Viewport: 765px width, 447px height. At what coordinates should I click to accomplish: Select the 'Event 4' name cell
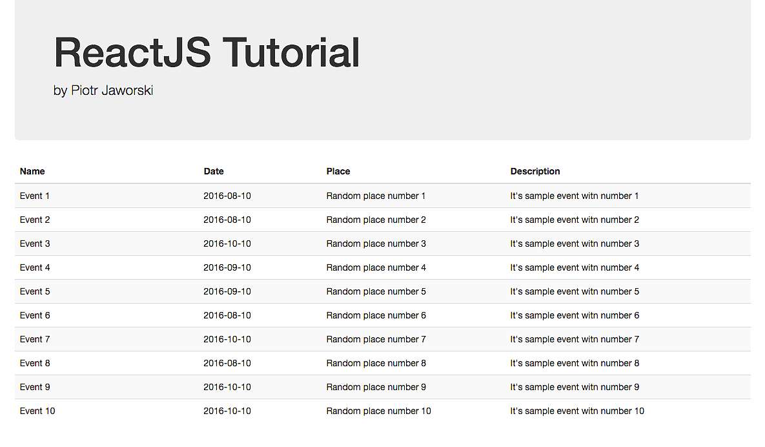click(x=35, y=267)
